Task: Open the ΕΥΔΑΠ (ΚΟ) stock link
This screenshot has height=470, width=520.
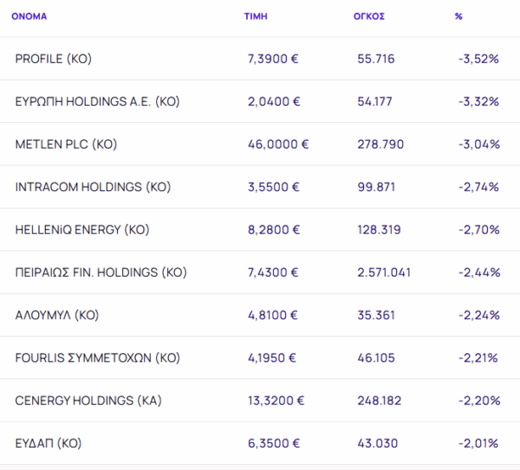Action: (49, 443)
